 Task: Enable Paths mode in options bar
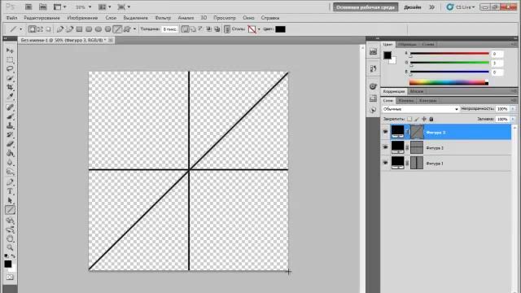[40, 29]
